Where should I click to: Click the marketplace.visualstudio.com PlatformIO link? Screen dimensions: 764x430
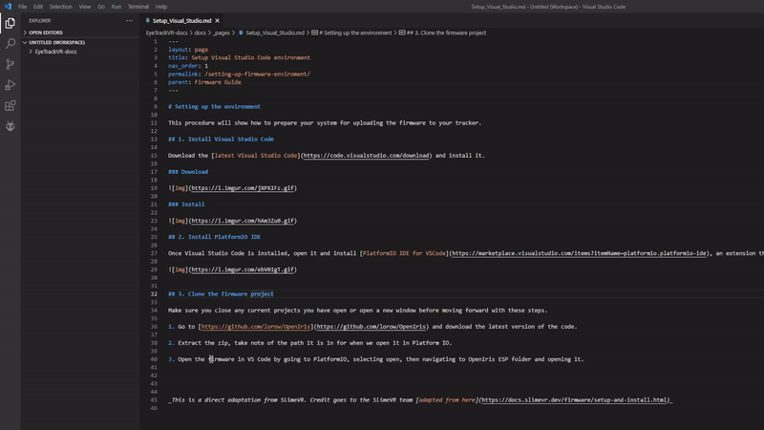(x=579, y=253)
